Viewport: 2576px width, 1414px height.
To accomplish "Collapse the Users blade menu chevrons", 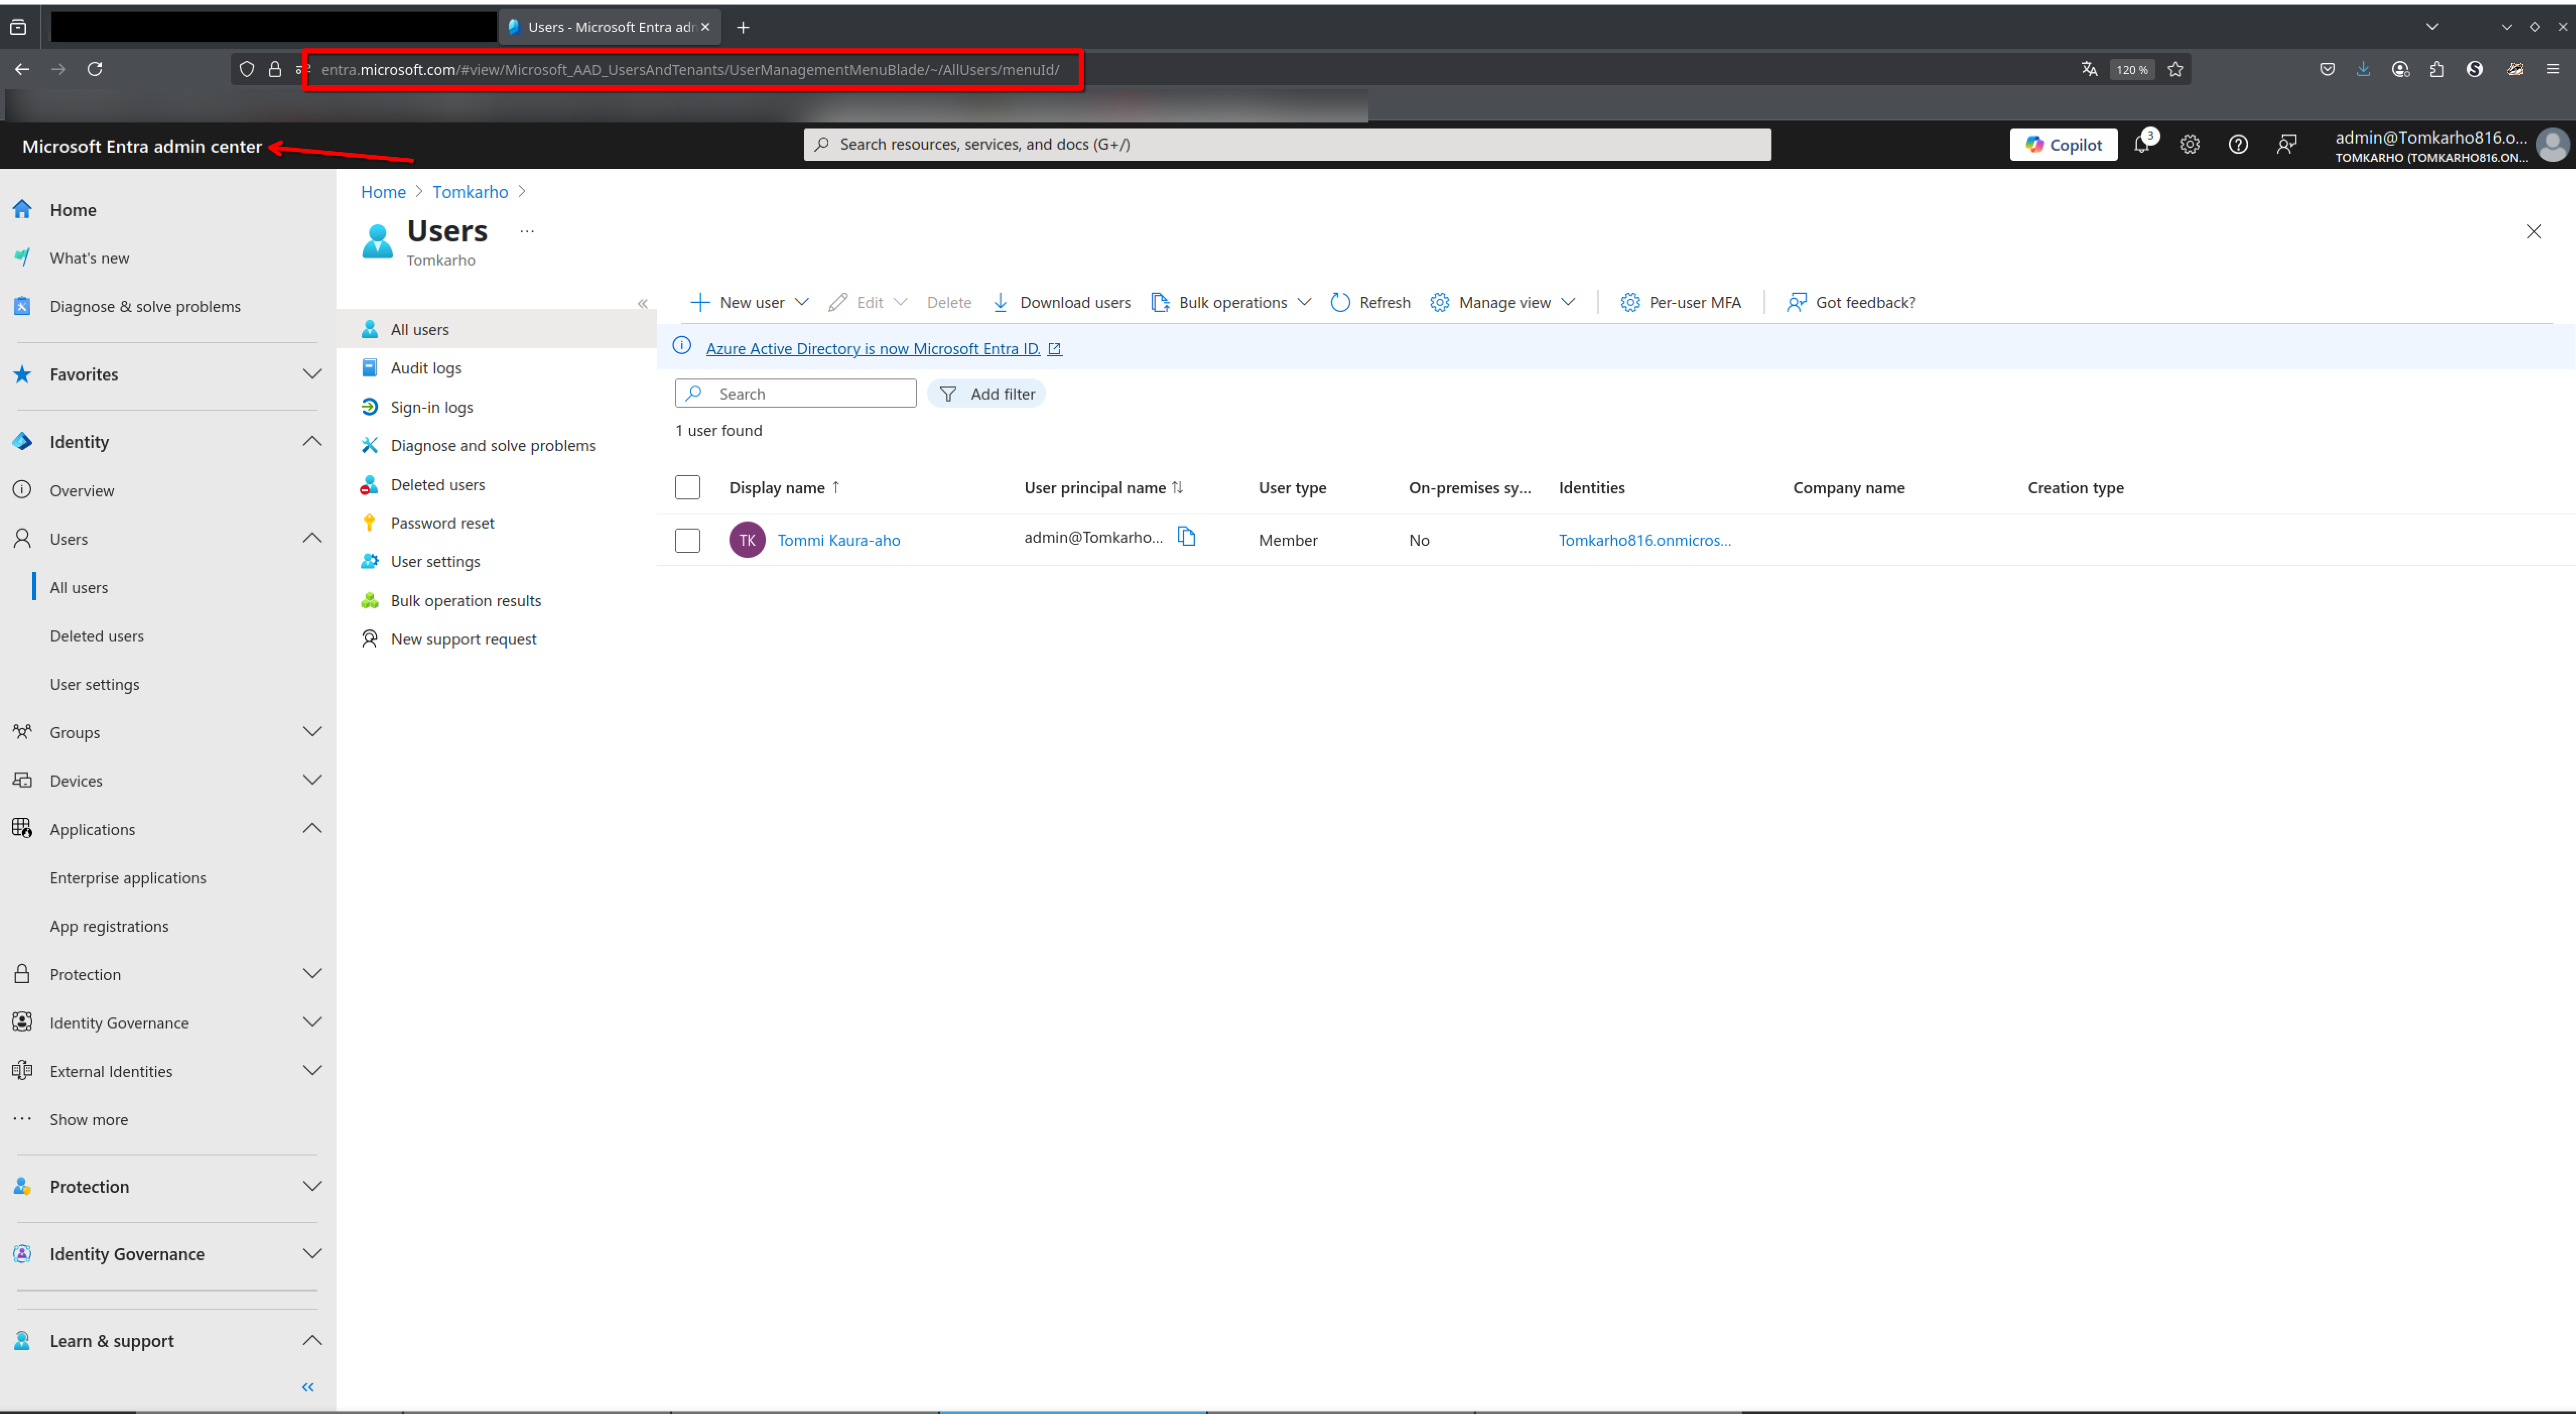I will pos(643,303).
